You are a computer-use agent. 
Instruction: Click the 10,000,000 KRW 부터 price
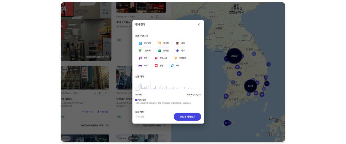(x=92, y=125)
